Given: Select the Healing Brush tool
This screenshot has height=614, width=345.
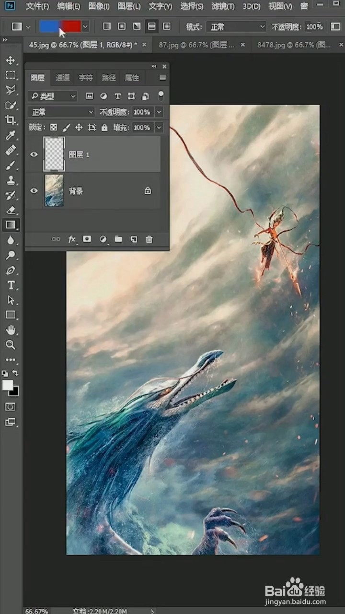Looking at the screenshot, I should [11, 150].
